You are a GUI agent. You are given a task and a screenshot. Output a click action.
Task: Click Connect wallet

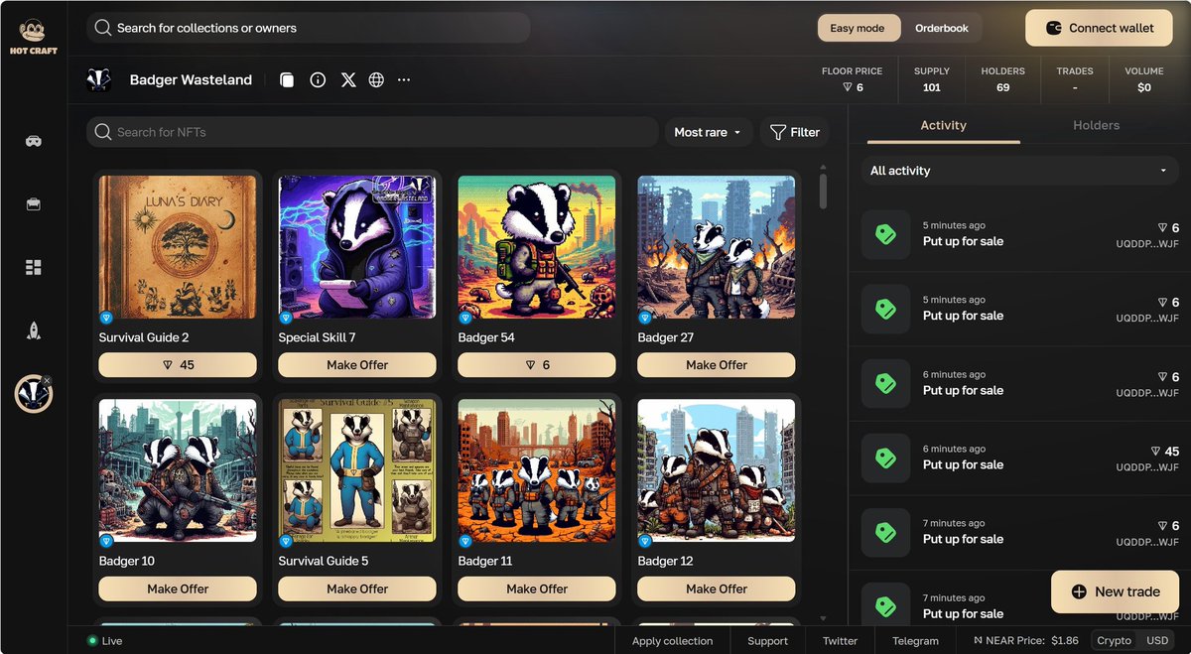tap(1100, 28)
